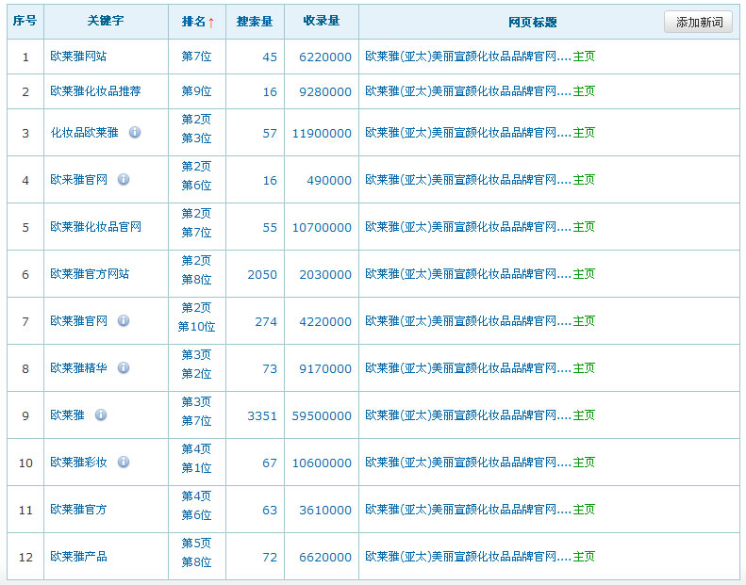746x585 pixels.
Task: Click search volume 2050 in row 6
Action: [x=262, y=274]
